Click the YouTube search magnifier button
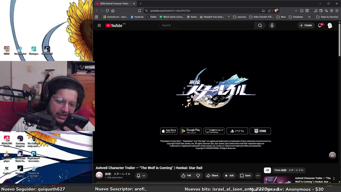Image resolution: width=341 pixels, height=192 pixels. coord(260,25)
